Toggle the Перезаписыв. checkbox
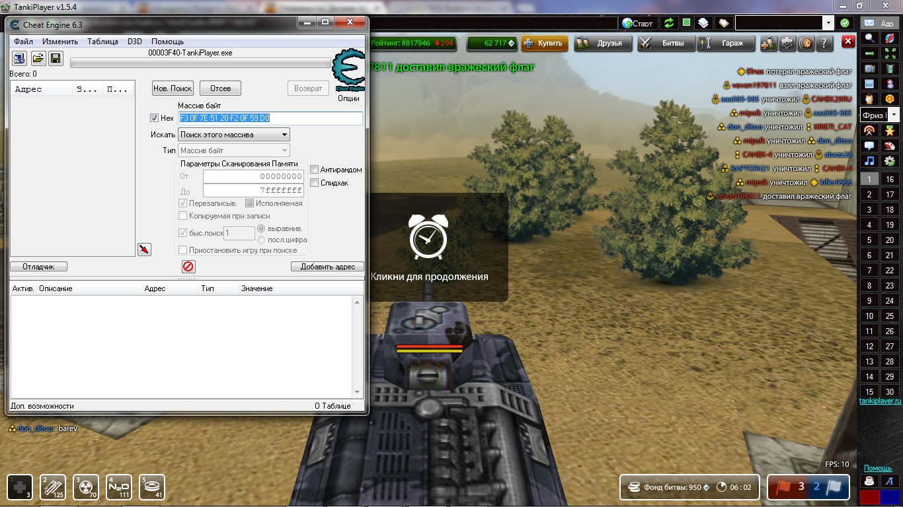The height and width of the screenshot is (507, 903). pyautogui.click(x=183, y=203)
